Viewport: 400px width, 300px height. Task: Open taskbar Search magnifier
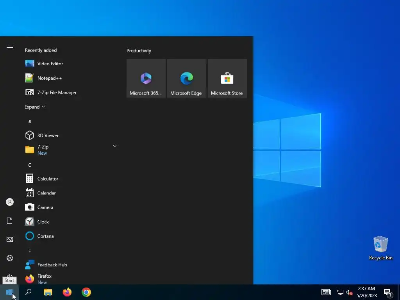tap(28, 292)
